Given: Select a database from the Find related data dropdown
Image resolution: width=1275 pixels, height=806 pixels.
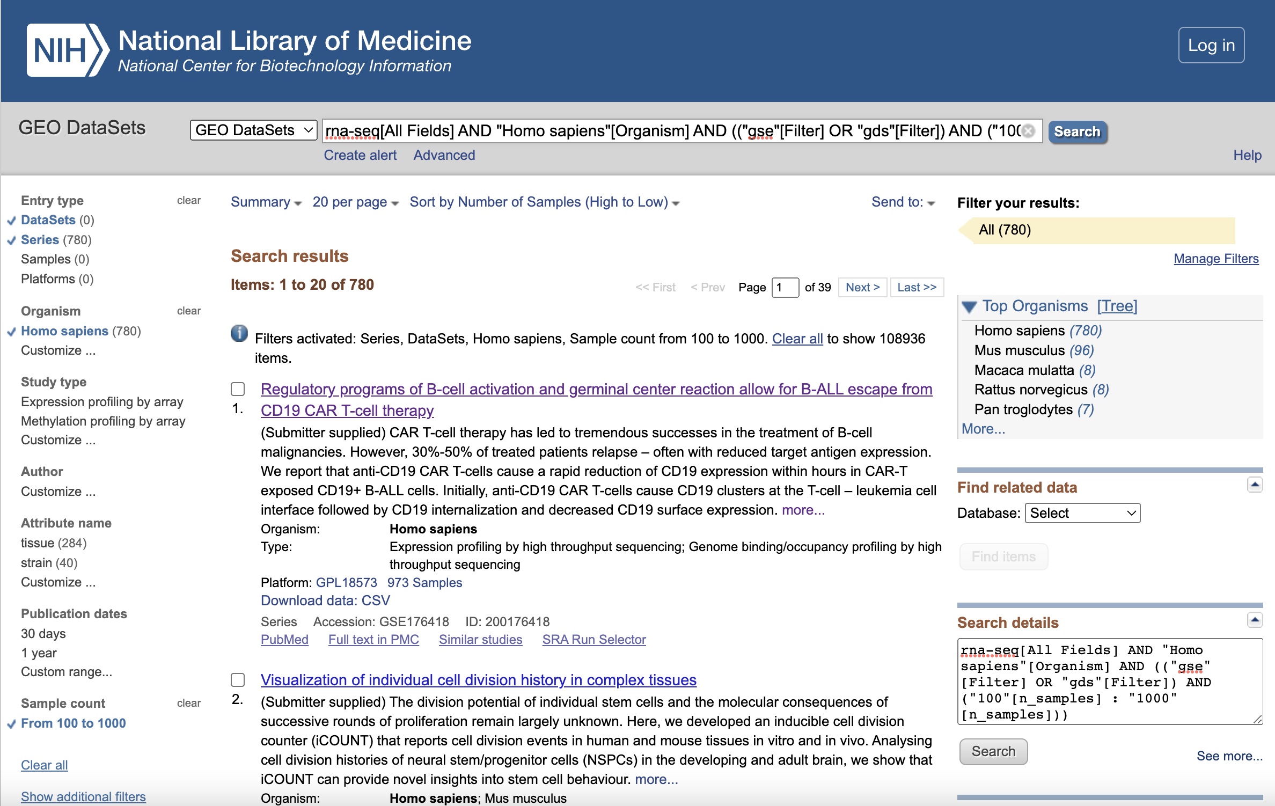Looking at the screenshot, I should pos(1080,514).
